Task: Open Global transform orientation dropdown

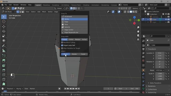Action: tap(59, 8)
